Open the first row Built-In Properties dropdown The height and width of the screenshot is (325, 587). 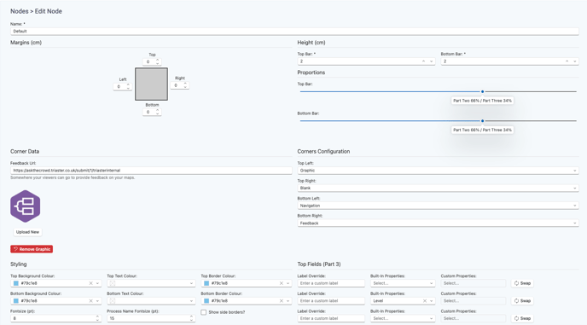point(403,283)
